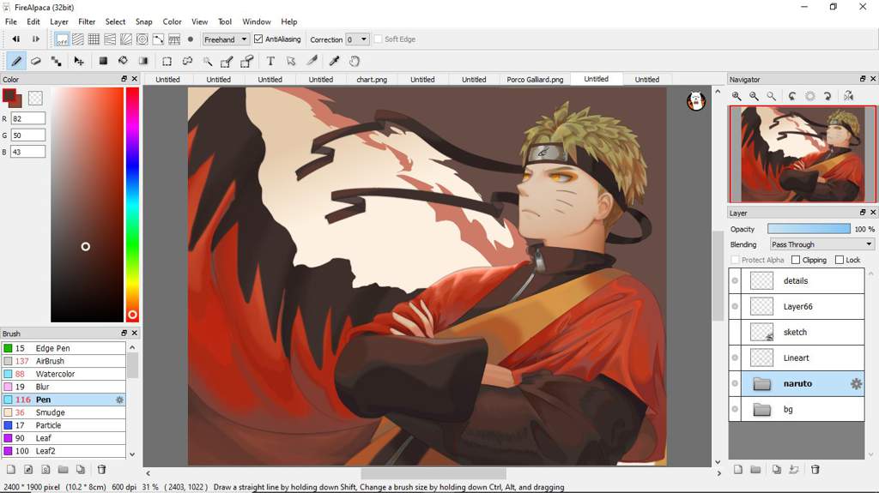This screenshot has width=879, height=493.
Task: Switch to the Porco Galliard.png tab
Action: pyautogui.click(x=535, y=80)
